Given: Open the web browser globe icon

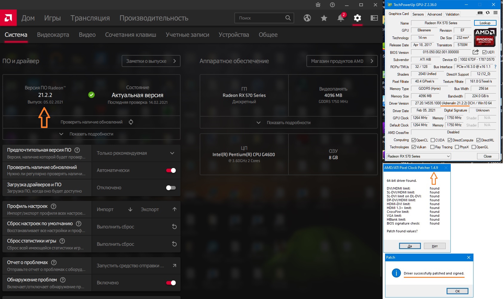Looking at the screenshot, I should tap(307, 18).
